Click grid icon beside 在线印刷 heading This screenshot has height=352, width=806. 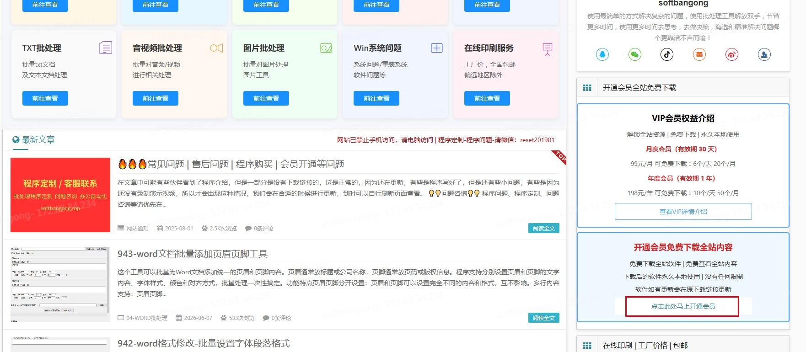[x=587, y=346]
